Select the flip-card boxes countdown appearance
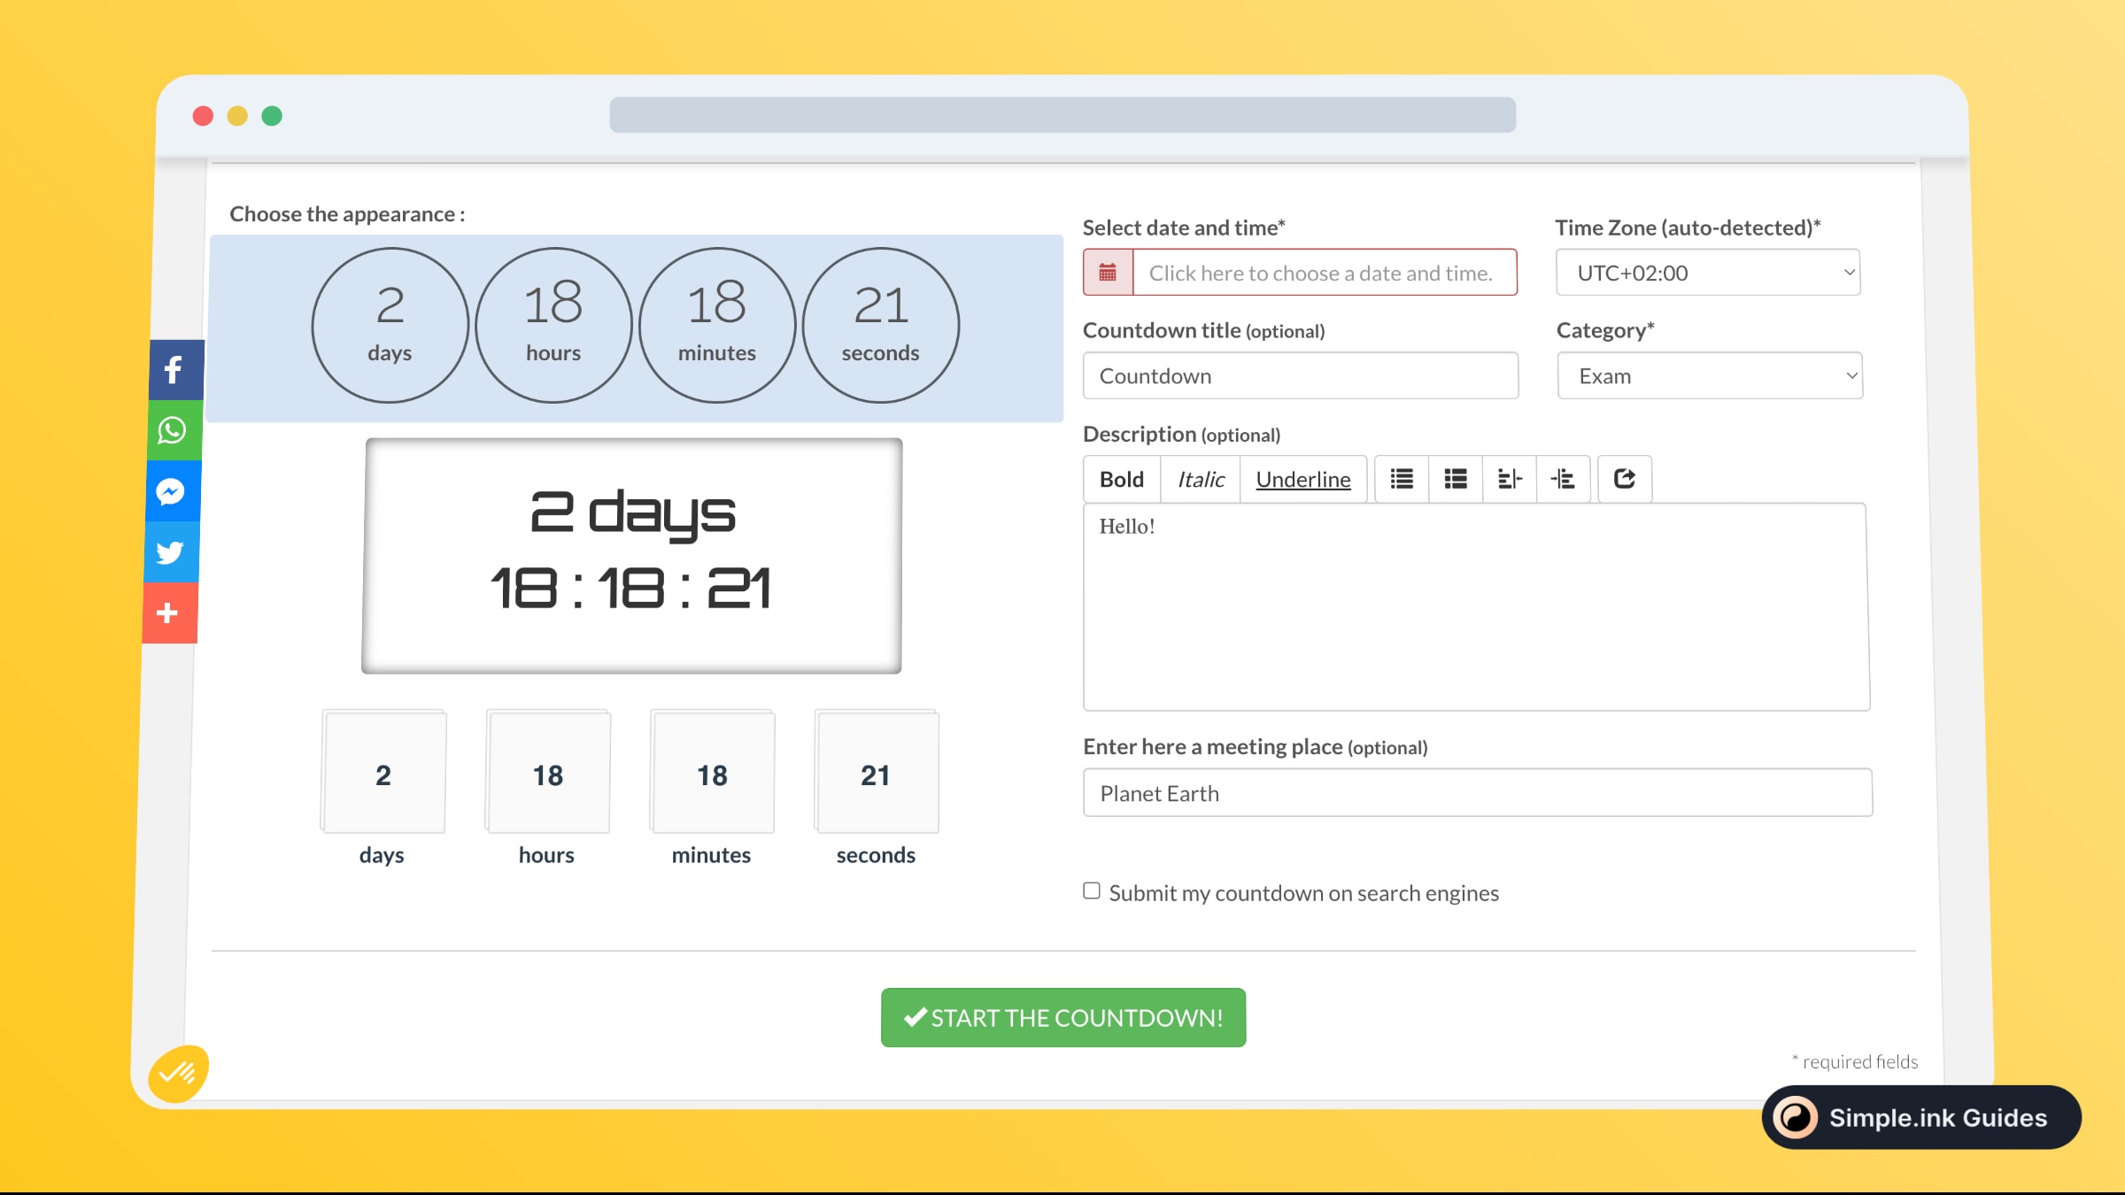This screenshot has height=1195, width=2125. [x=630, y=788]
